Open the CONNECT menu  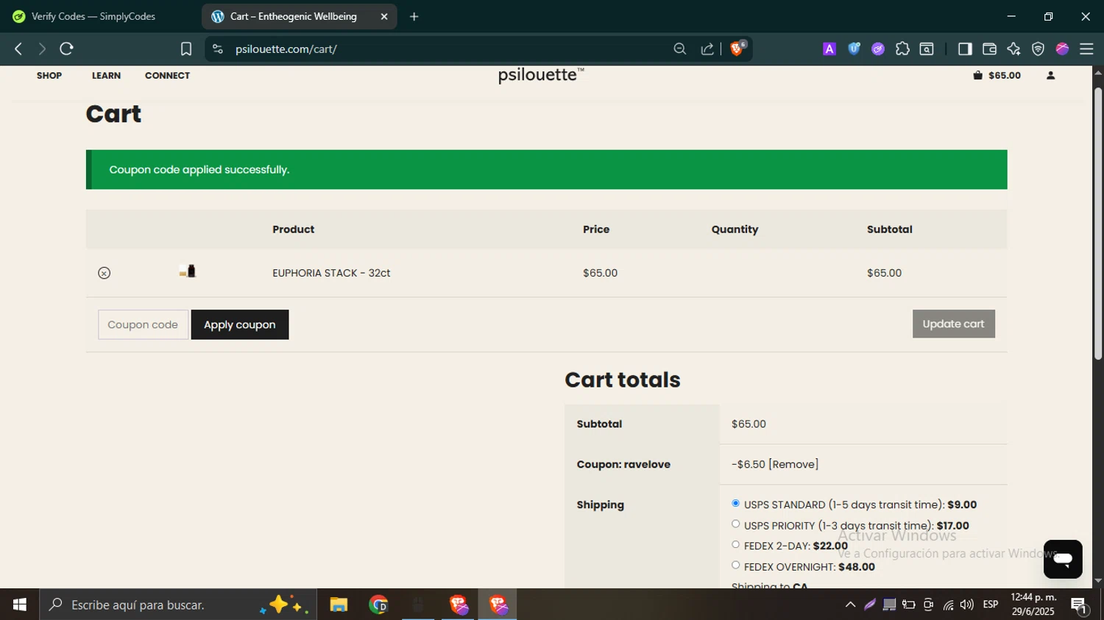coord(167,76)
